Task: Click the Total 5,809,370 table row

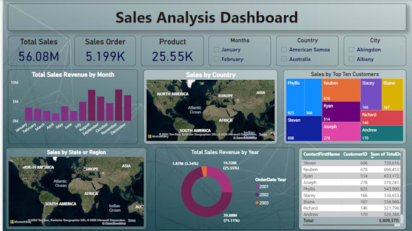Action: point(351,221)
